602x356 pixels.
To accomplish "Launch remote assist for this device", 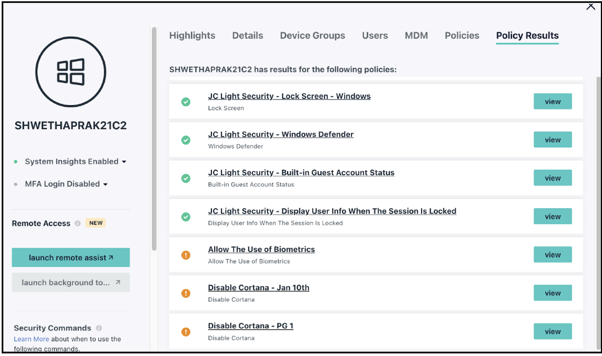I will [x=71, y=257].
